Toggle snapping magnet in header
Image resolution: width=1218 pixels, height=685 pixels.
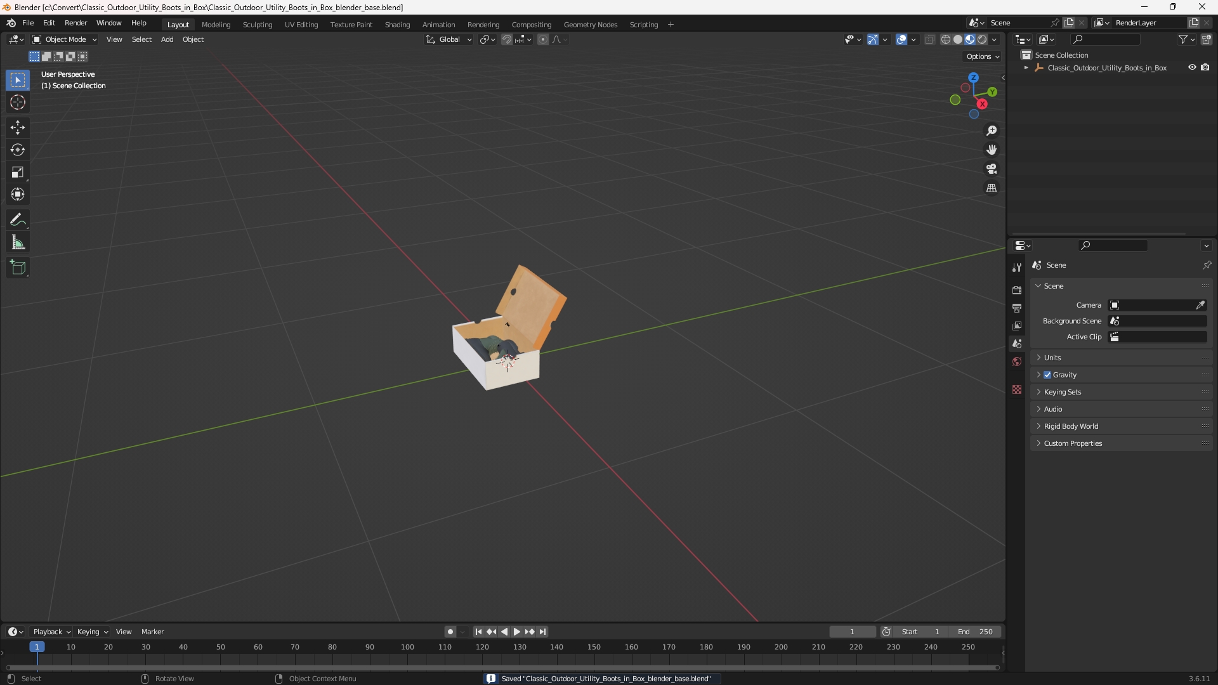506,39
